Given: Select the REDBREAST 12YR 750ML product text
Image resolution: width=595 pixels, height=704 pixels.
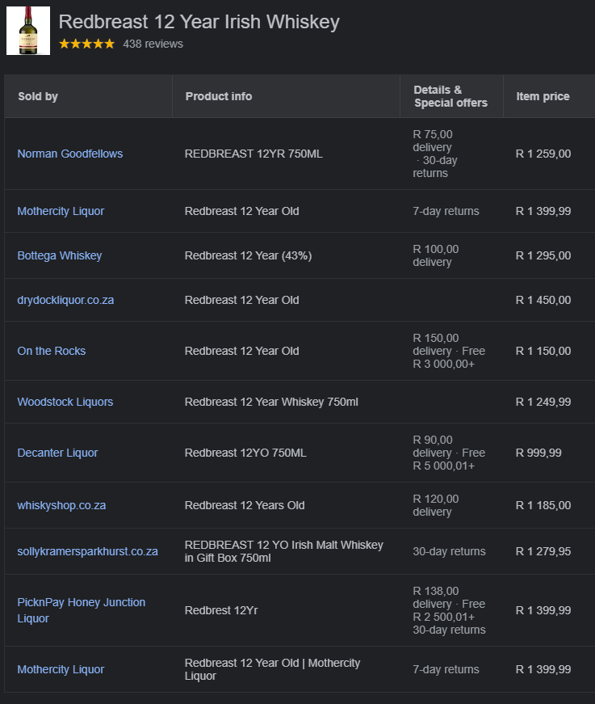Looking at the screenshot, I should 254,154.
